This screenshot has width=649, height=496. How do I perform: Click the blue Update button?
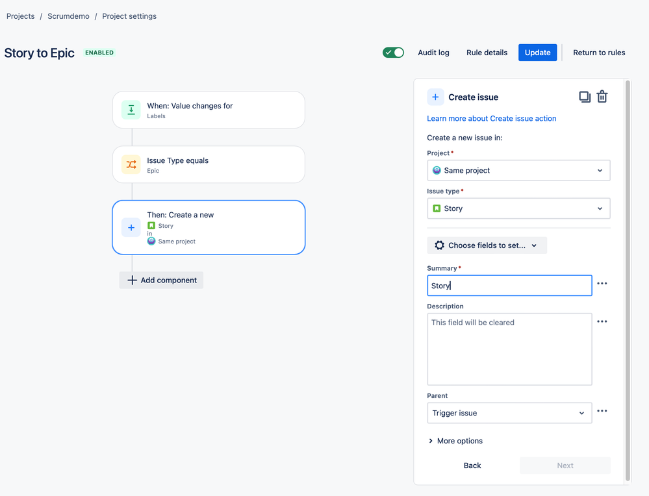pyautogui.click(x=537, y=53)
